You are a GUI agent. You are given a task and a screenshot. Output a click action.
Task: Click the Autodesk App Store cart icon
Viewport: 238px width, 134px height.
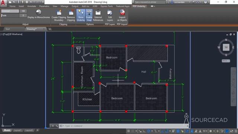pos(193,2)
